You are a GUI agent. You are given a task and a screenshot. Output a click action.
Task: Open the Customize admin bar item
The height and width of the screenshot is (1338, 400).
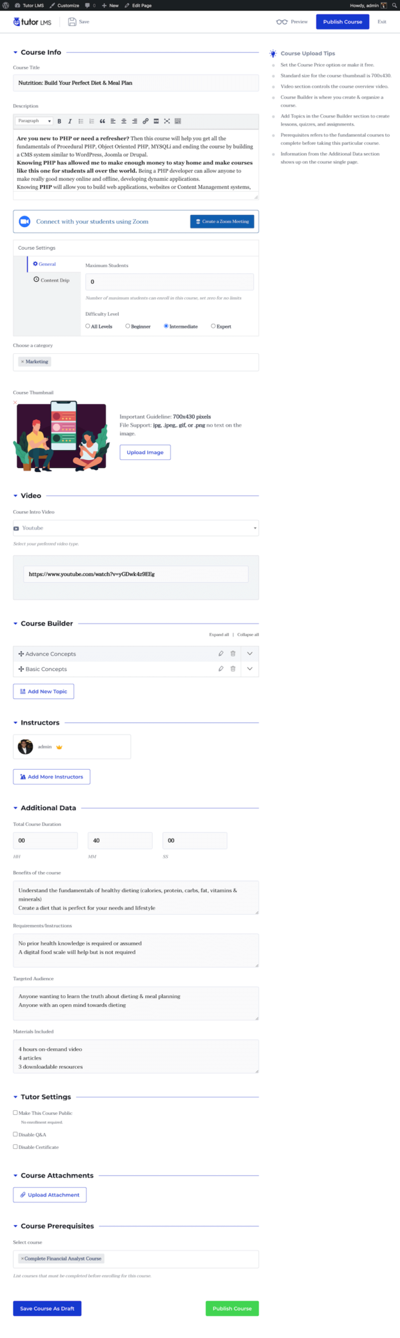pos(65,5)
